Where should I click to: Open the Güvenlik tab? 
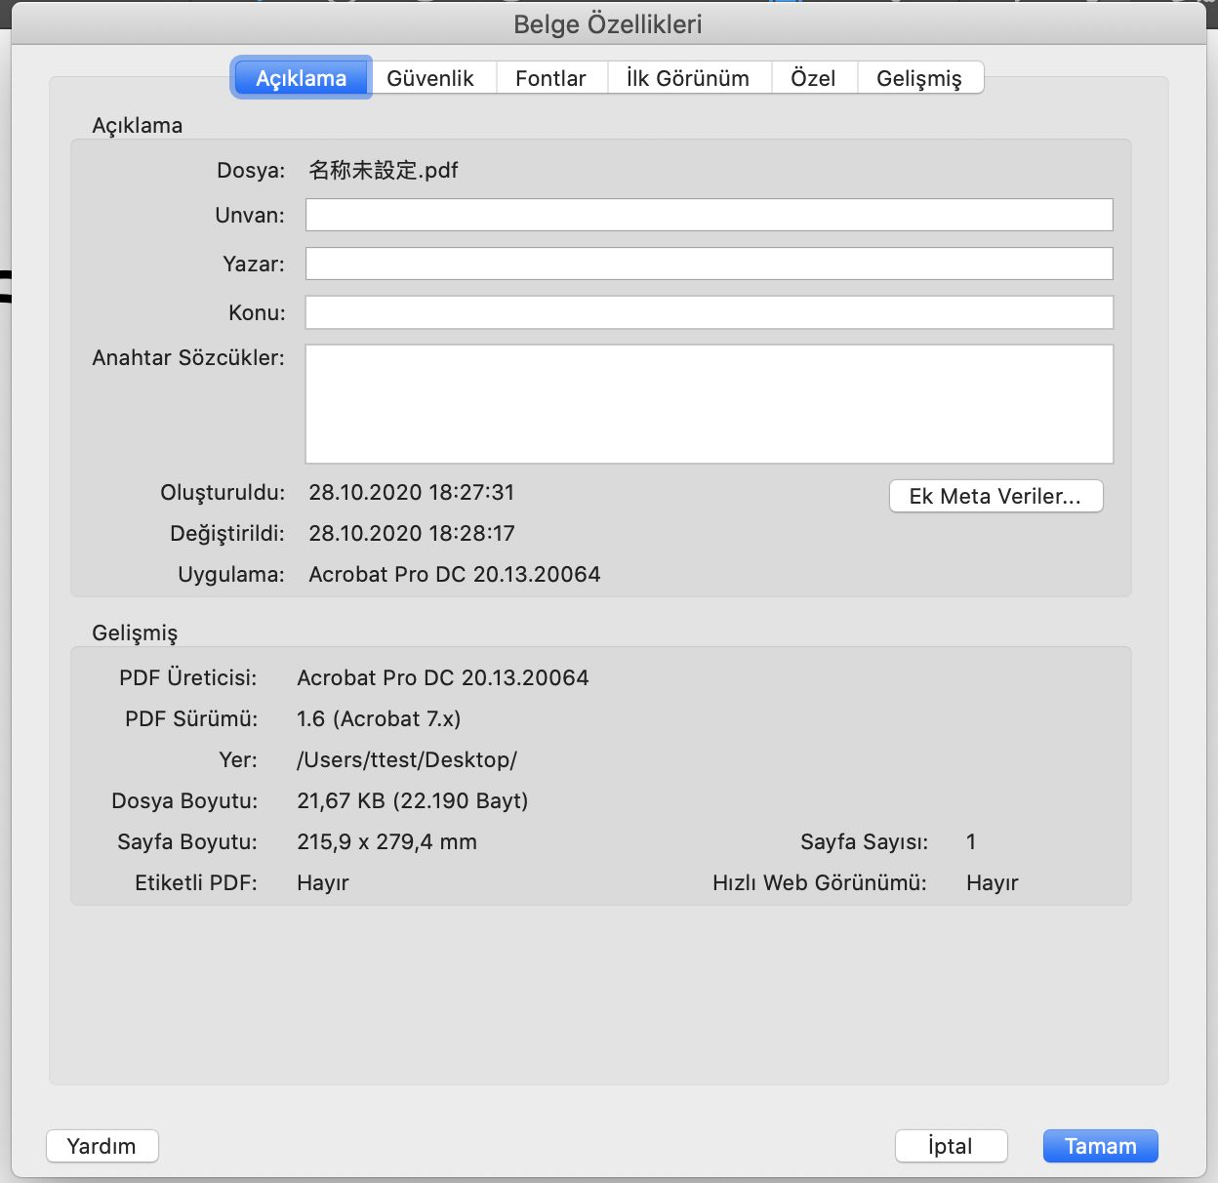pyautogui.click(x=430, y=78)
